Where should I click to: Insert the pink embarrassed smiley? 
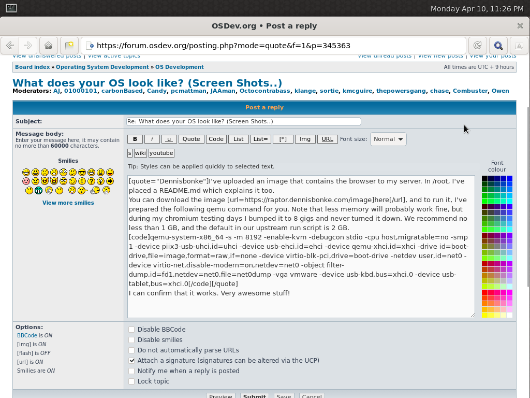[x=26, y=181]
